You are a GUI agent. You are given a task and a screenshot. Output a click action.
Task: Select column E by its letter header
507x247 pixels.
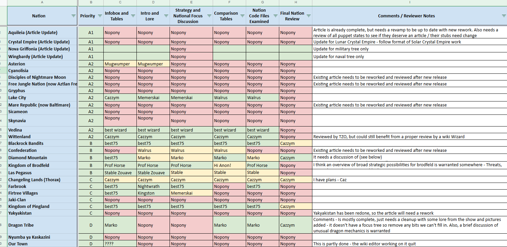pyautogui.click(x=191, y=3)
